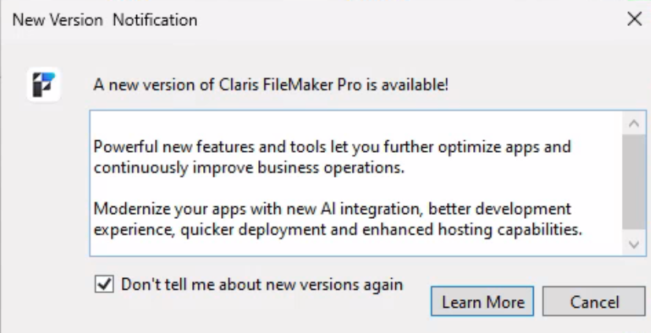The image size is (651, 333).
Task: Click the "continuously improve business operations" line
Action: (249, 168)
